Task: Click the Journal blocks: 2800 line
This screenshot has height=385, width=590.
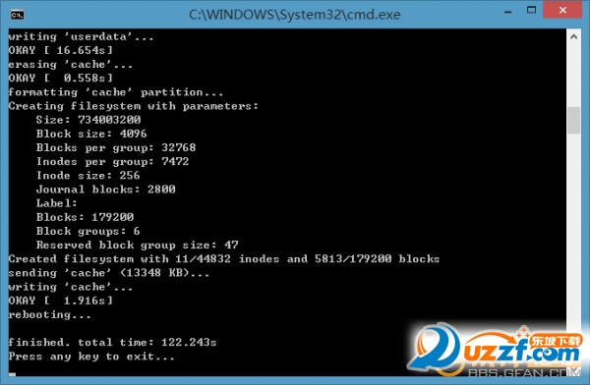Action: (106, 190)
